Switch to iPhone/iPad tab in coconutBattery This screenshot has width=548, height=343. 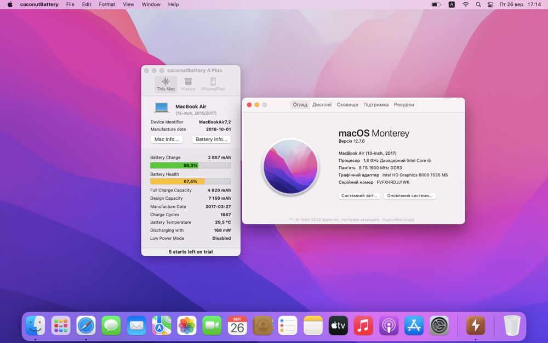point(213,85)
